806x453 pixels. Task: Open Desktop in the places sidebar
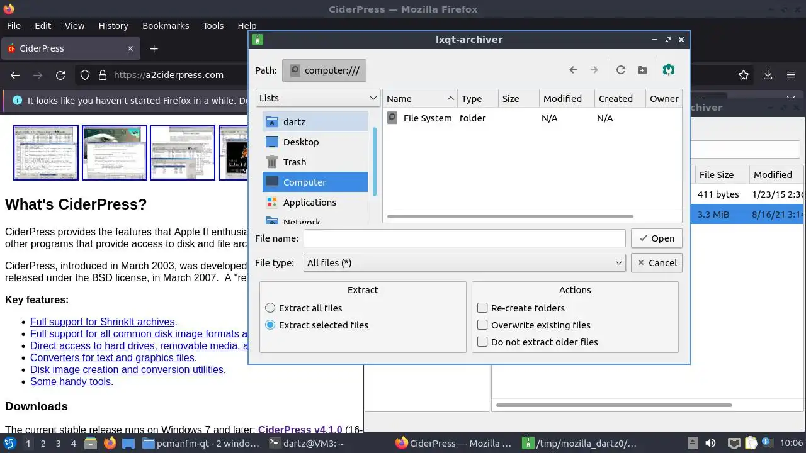[315, 142]
